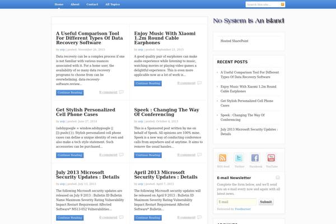Open the No System Is An Island logo
Image resolution: width=336 pixels, height=224 pixels.
(x=249, y=21)
